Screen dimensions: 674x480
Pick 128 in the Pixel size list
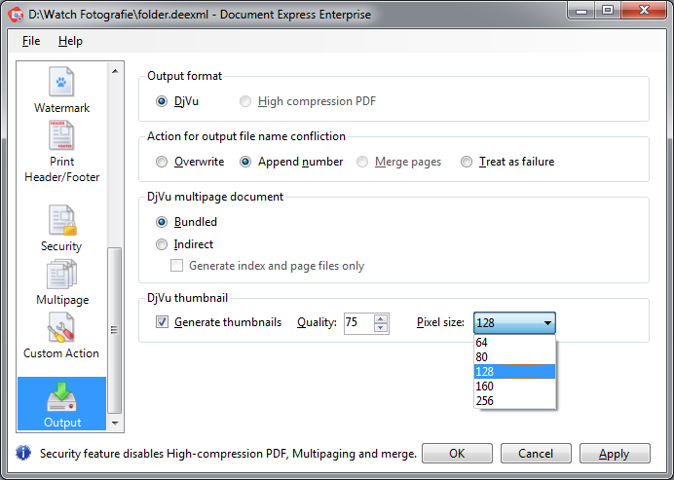click(514, 372)
